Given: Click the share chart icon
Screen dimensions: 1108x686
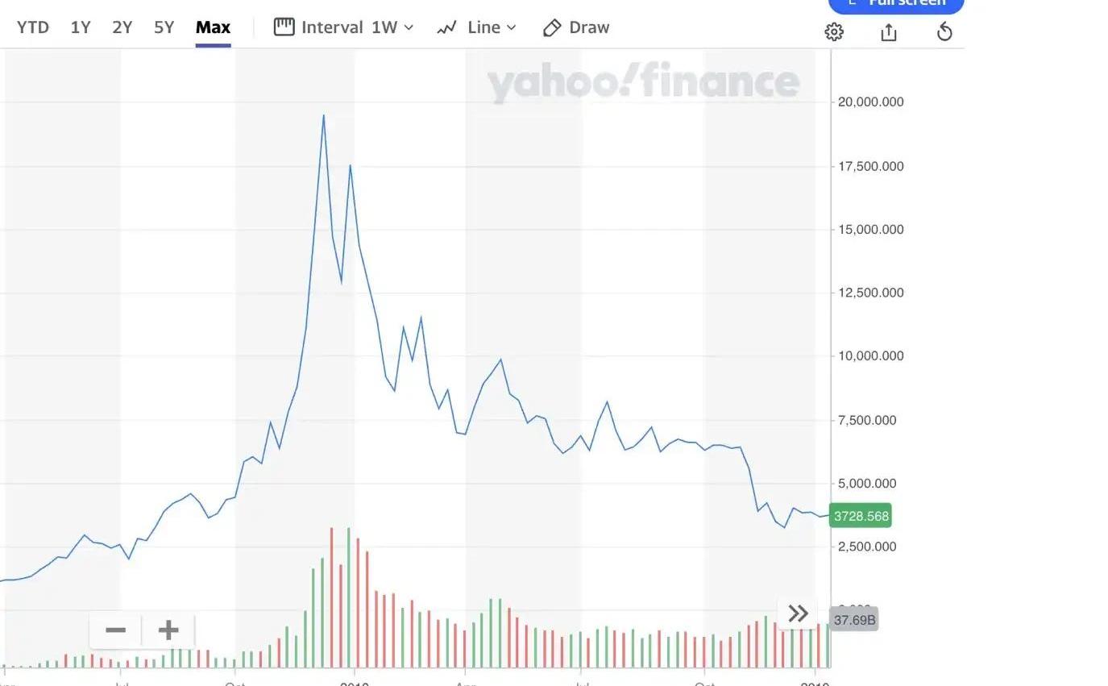Looking at the screenshot, I should (x=889, y=32).
